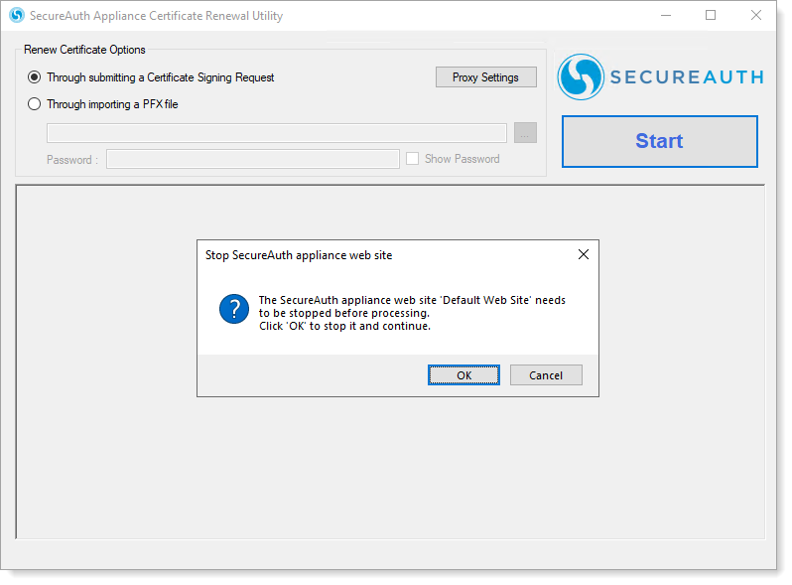Click the dialog title bar text
This screenshot has width=792, height=585.
(299, 255)
